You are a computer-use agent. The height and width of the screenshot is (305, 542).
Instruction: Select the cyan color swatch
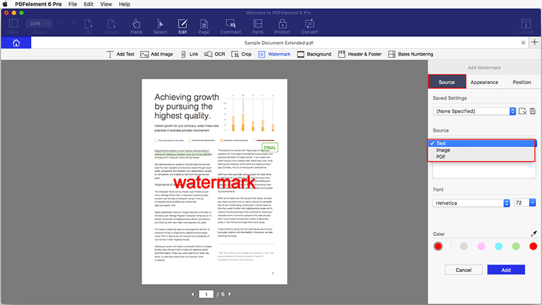[x=499, y=246]
